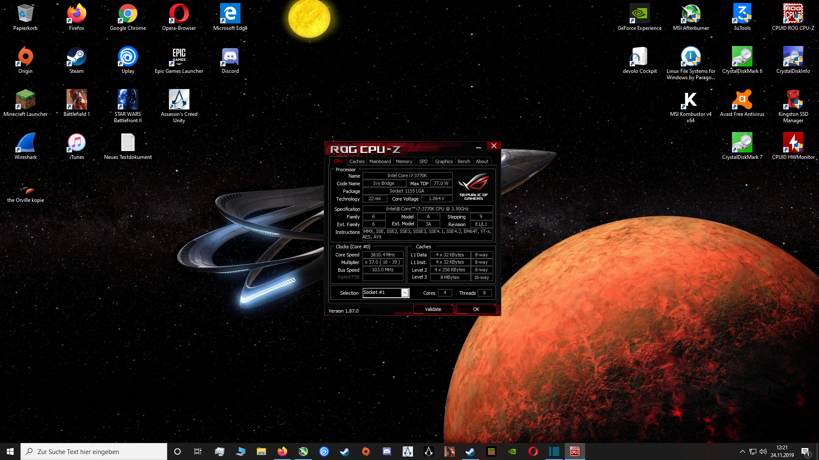Select CrystalDiskInfo desktop icon

click(793, 60)
